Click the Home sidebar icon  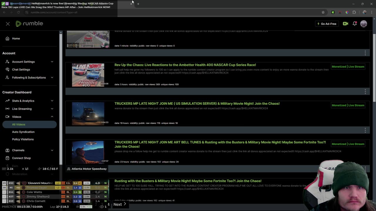pos(7,38)
